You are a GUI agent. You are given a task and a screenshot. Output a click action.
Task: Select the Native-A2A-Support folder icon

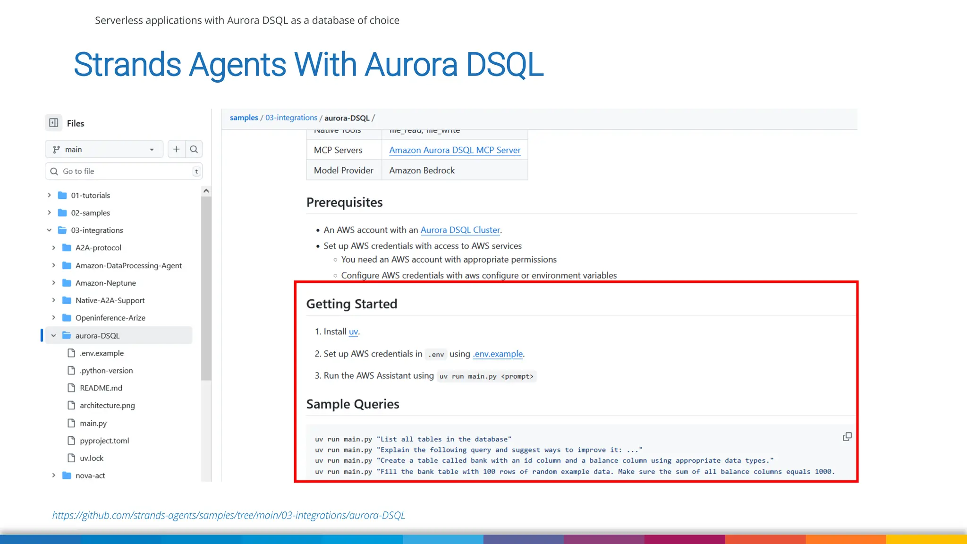(x=67, y=300)
